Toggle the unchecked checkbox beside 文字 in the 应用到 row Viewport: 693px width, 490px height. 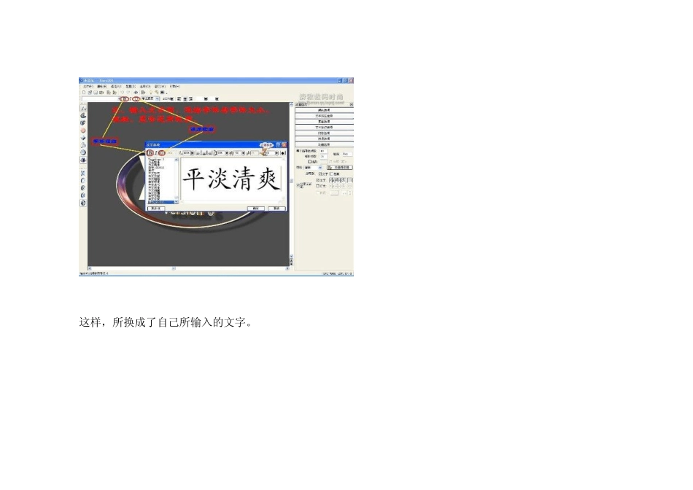point(331,174)
